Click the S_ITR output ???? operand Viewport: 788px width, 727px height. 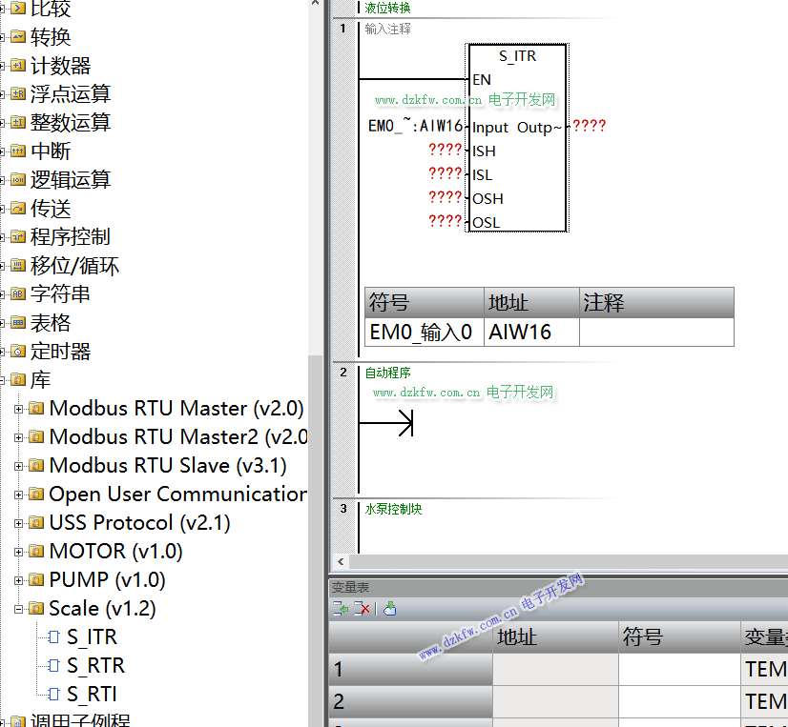point(589,127)
